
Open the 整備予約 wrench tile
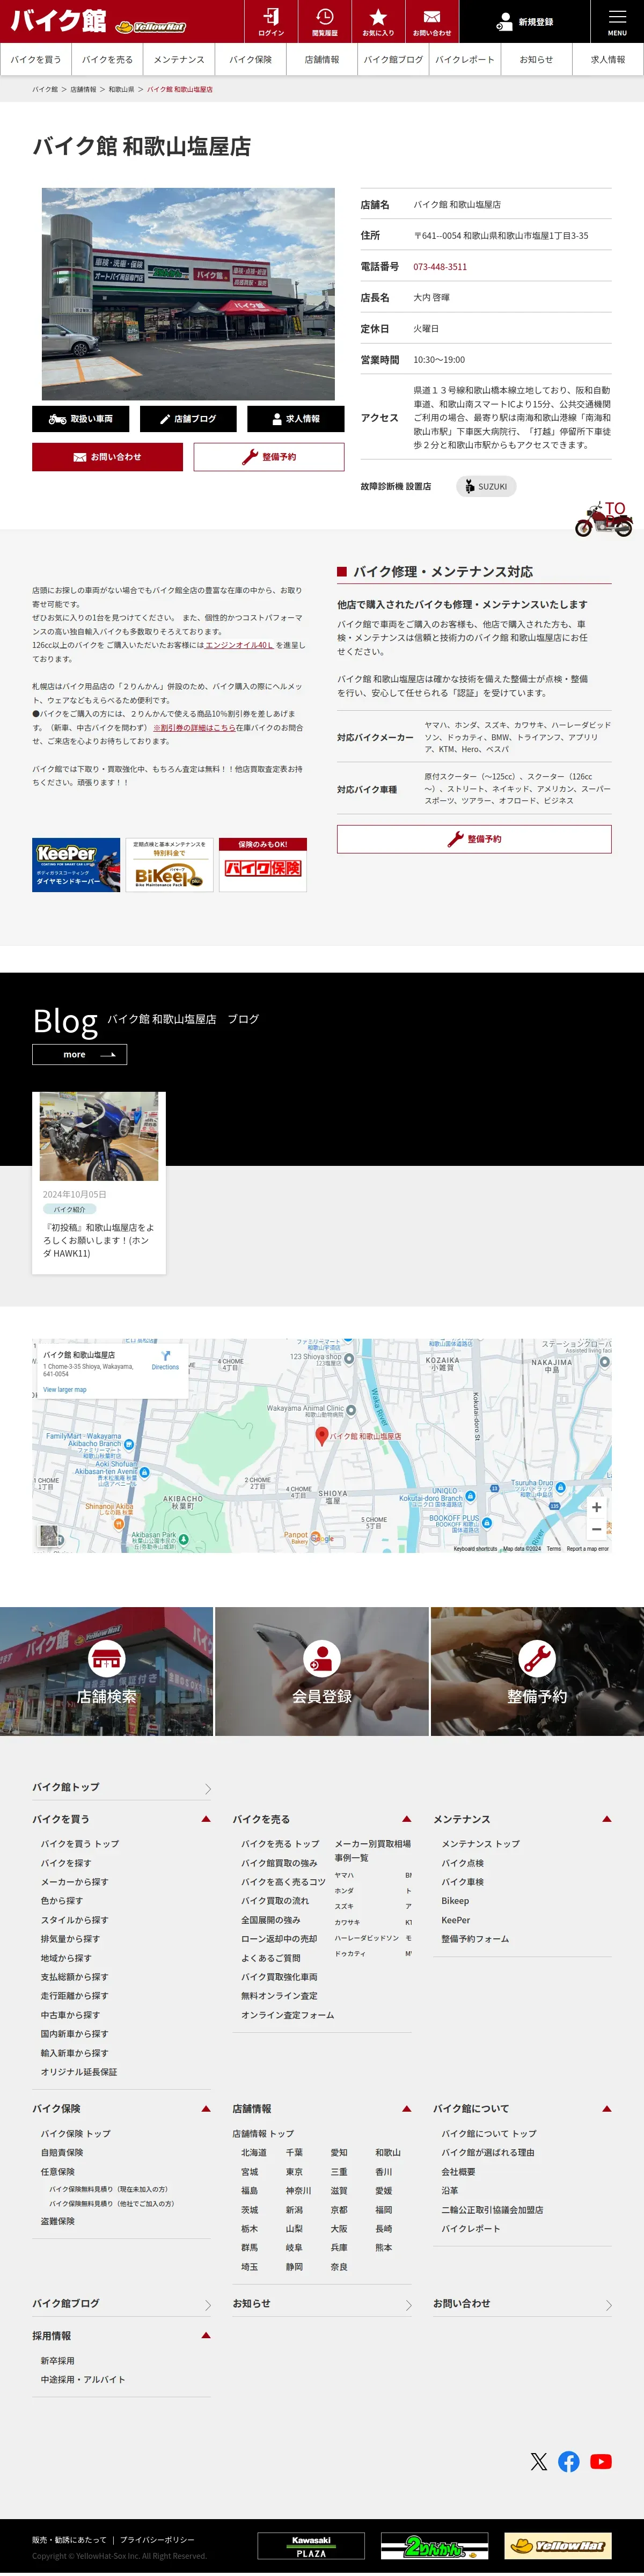537,1671
